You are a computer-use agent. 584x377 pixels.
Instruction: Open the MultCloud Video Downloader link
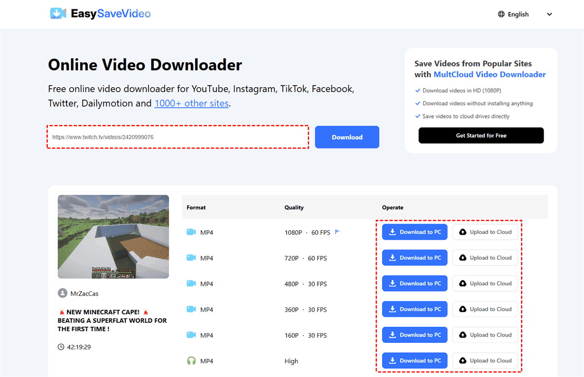[490, 75]
